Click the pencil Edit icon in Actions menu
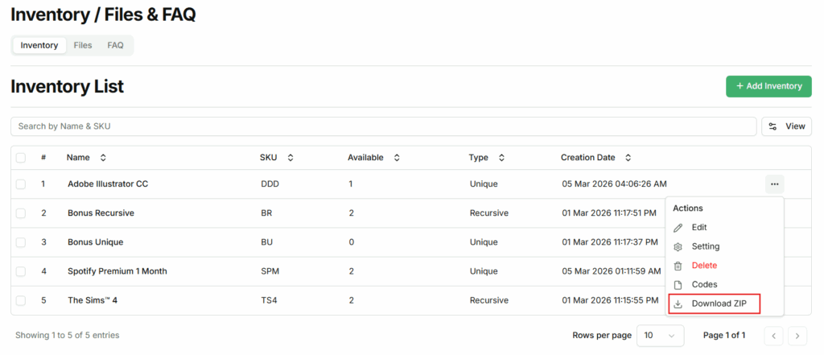Image resolution: width=824 pixels, height=355 pixels. 678,228
